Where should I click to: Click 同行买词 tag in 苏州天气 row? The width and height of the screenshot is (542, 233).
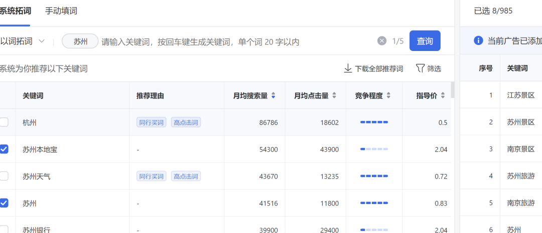(x=152, y=176)
